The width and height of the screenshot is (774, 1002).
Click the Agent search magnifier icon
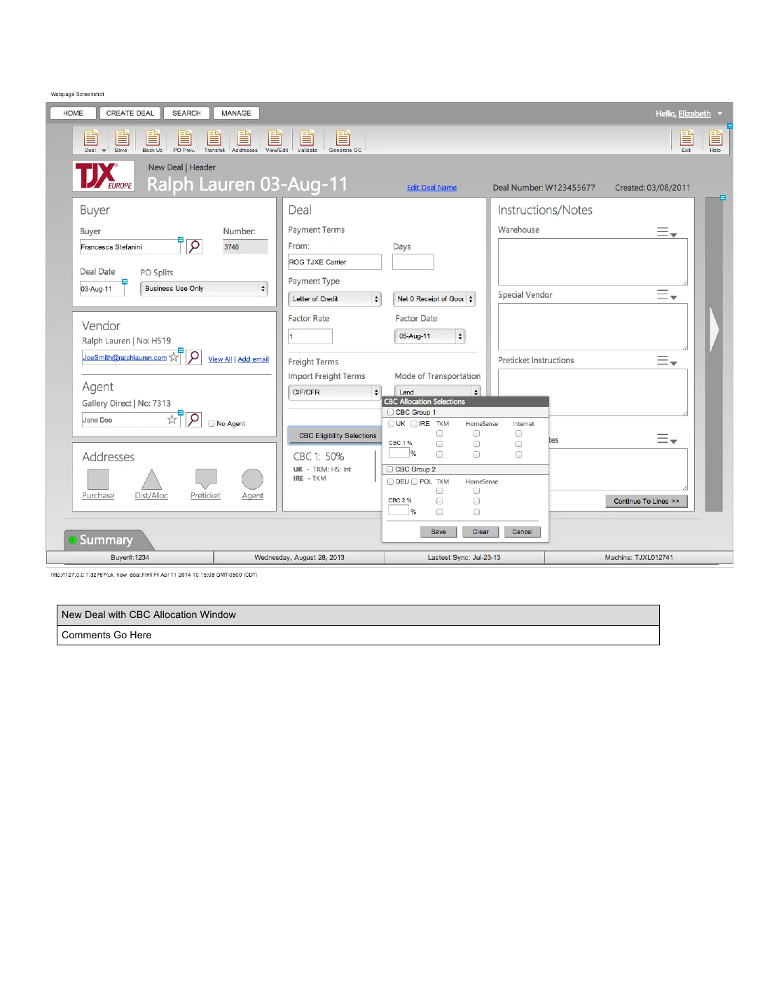pyautogui.click(x=194, y=420)
